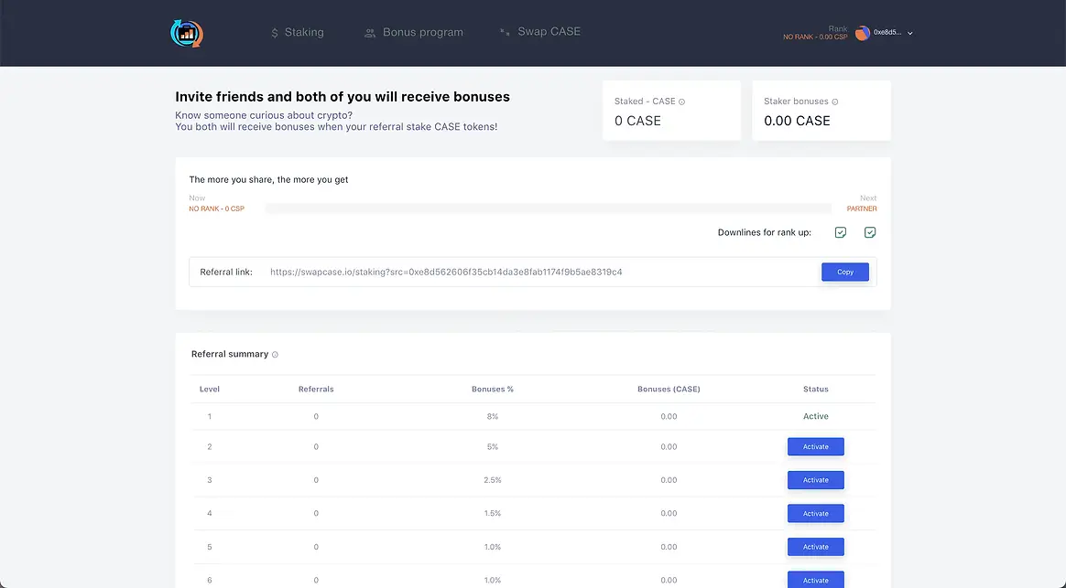Activate level 2 referral bonus
The image size is (1066, 588).
coord(815,446)
